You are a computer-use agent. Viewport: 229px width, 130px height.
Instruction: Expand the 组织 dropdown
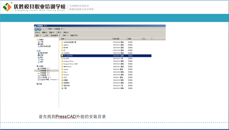coord(38,36)
